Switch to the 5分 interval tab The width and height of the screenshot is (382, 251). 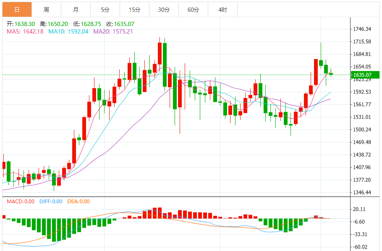(105, 9)
